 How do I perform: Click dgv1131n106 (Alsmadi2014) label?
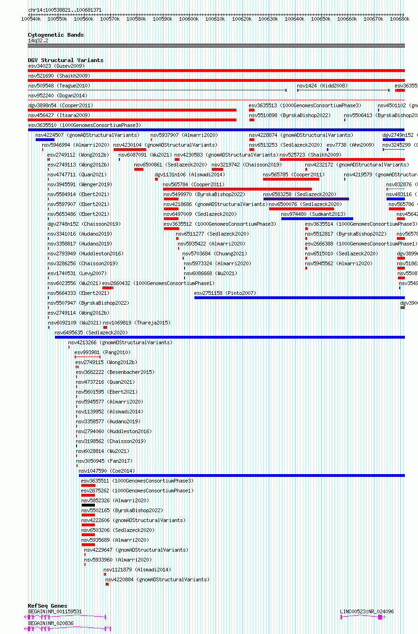(x=190, y=174)
